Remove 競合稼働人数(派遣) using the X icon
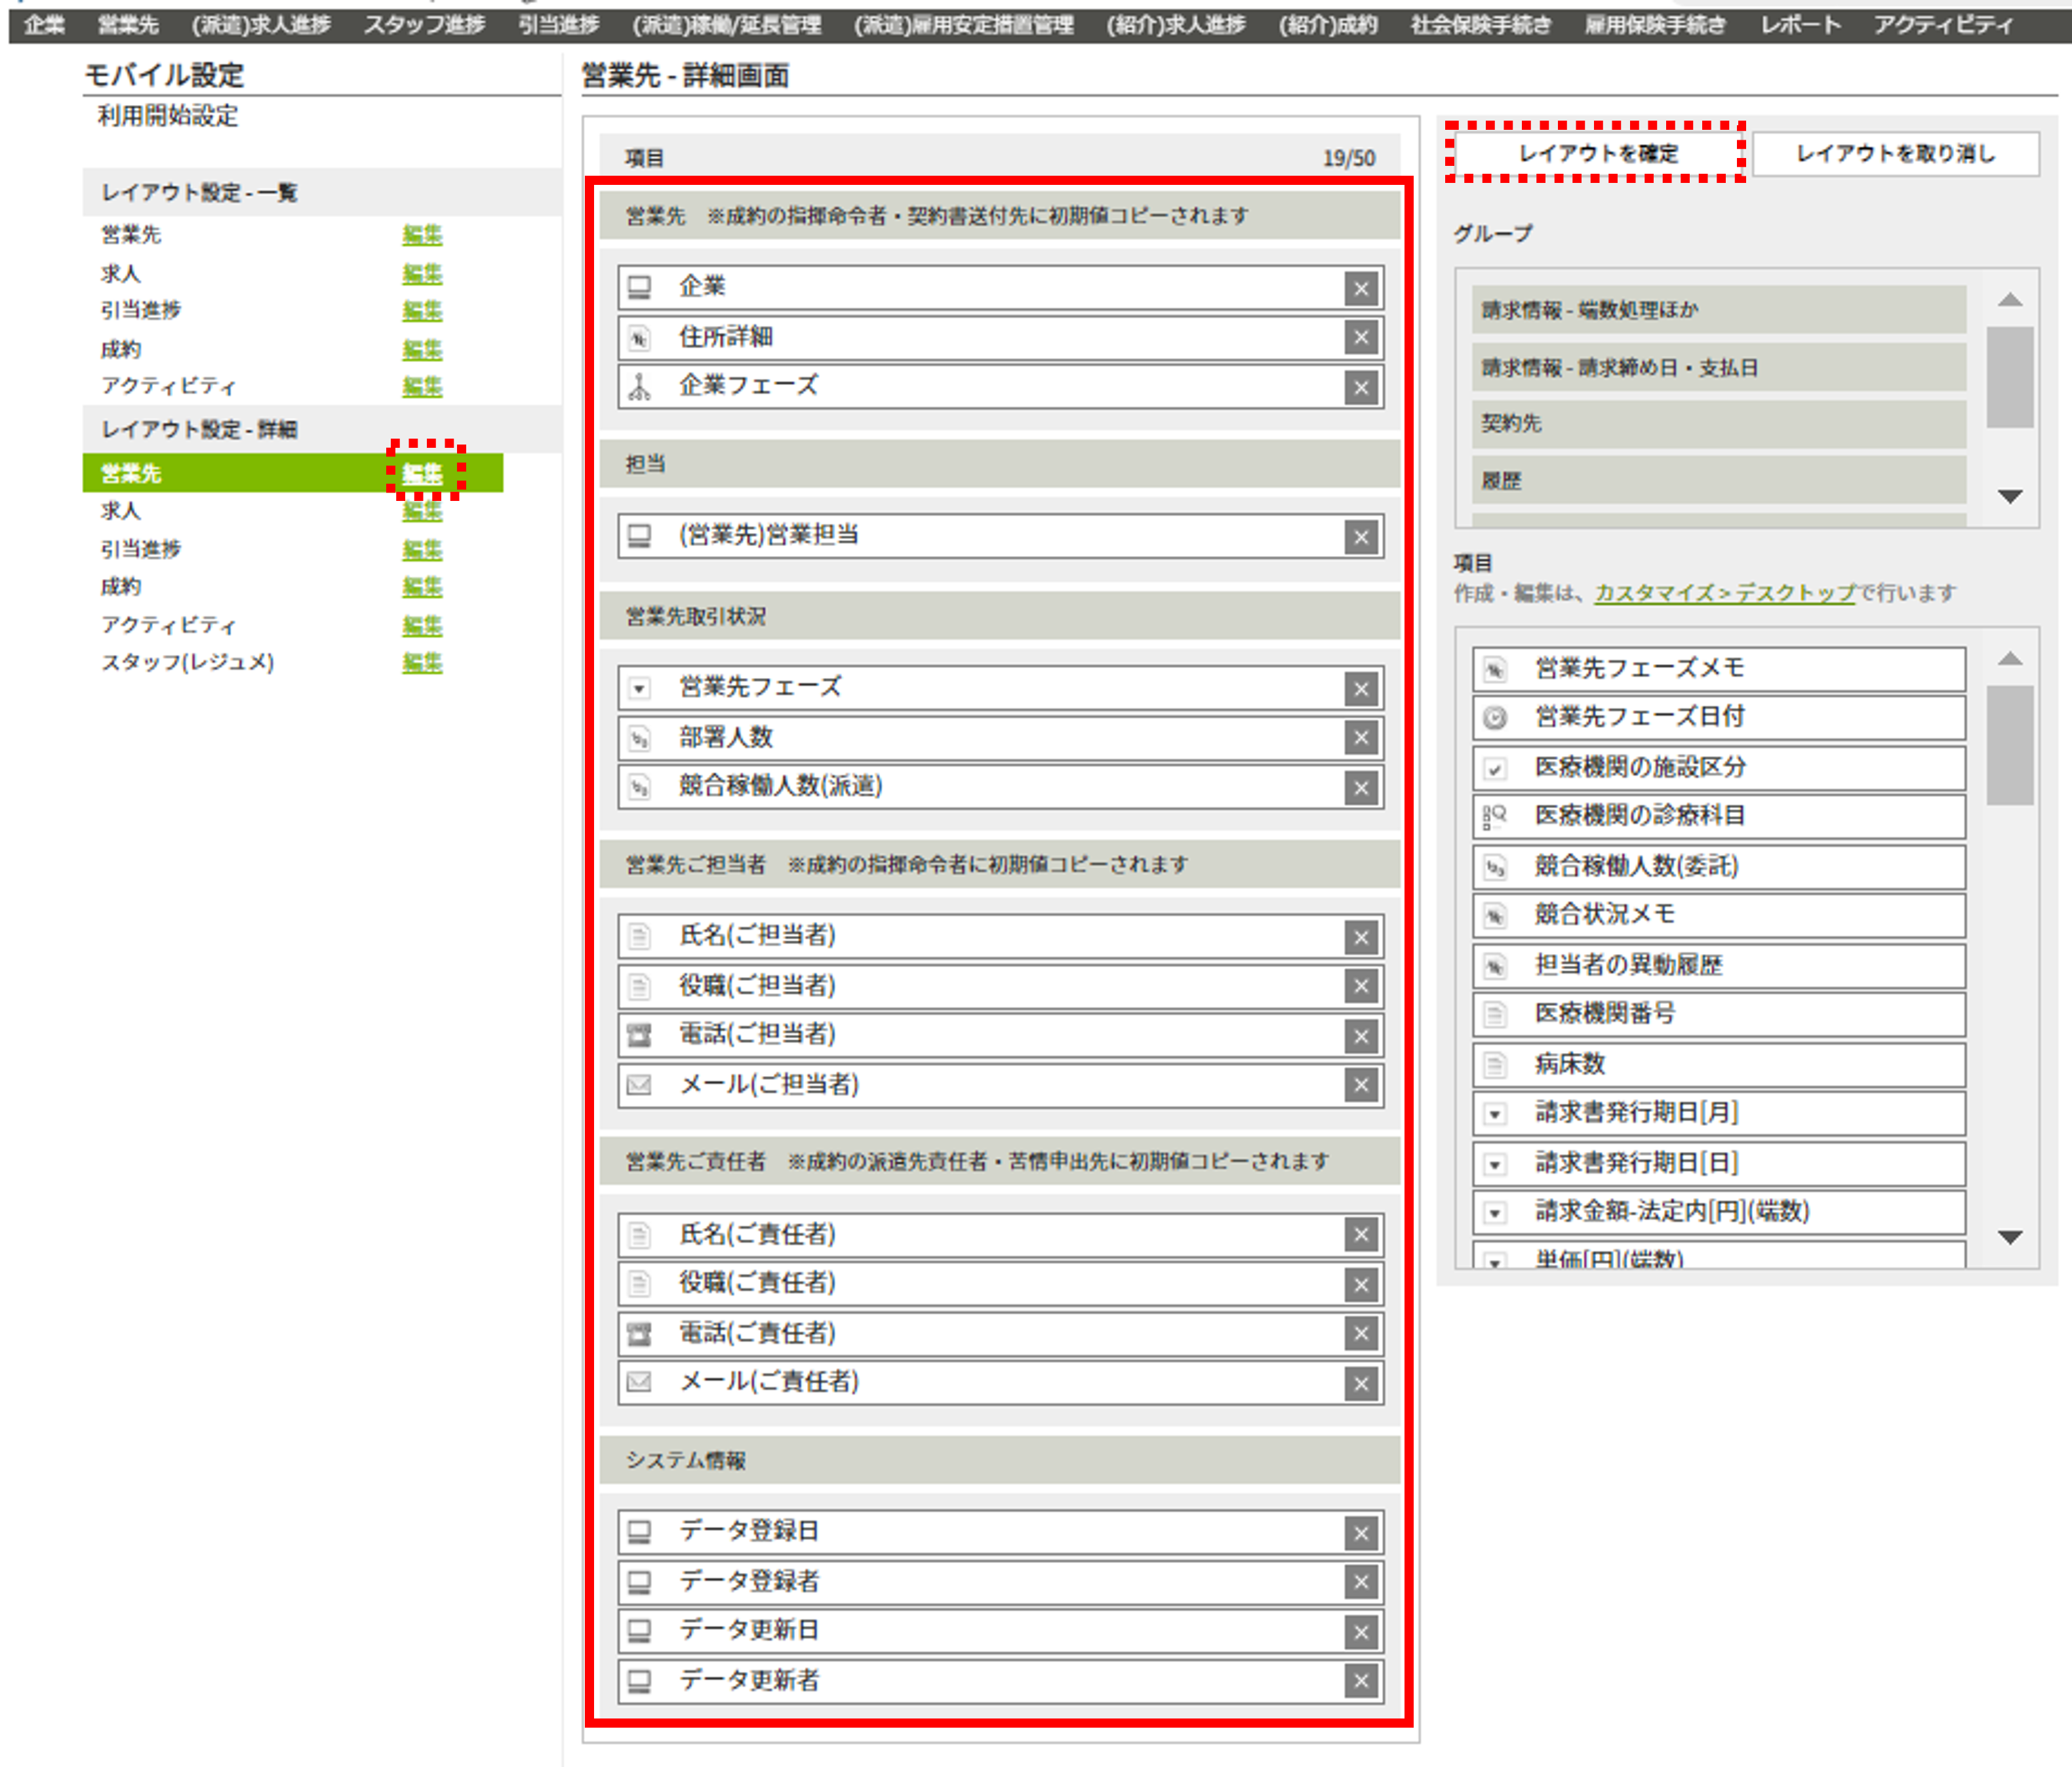2072x1767 pixels. [x=1360, y=787]
